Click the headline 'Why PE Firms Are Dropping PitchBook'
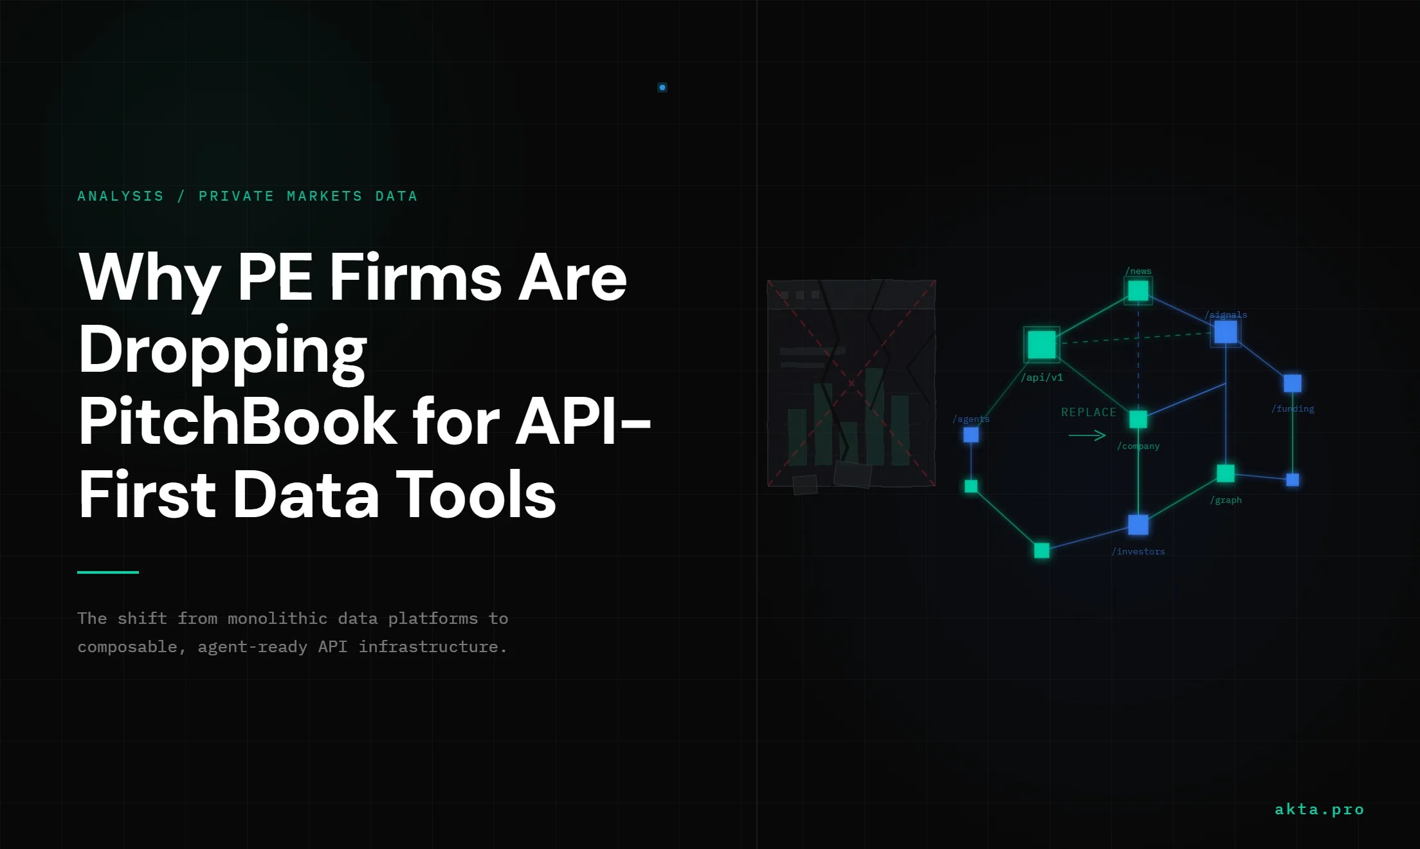This screenshot has width=1420, height=849. 365,385
